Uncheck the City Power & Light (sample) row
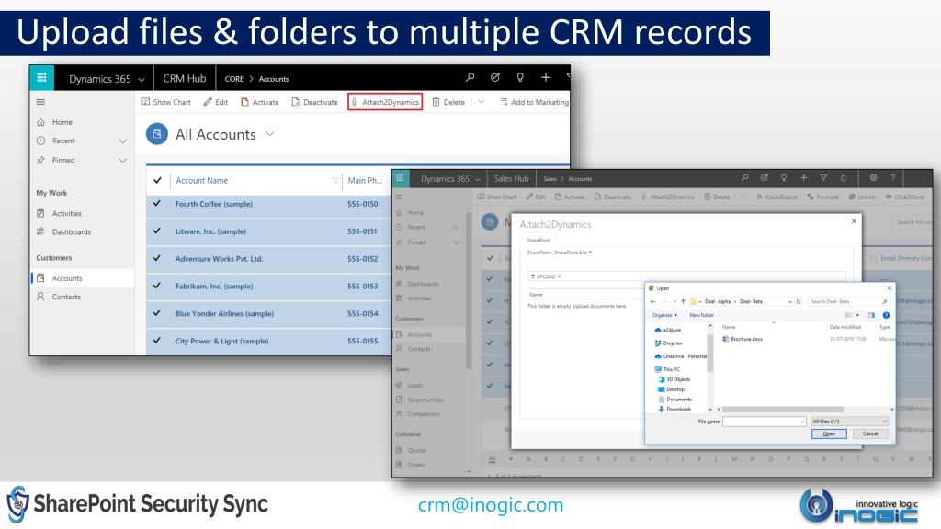941x529 pixels. (x=156, y=341)
